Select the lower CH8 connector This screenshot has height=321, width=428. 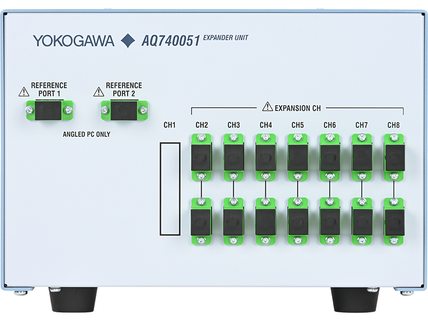(394, 221)
